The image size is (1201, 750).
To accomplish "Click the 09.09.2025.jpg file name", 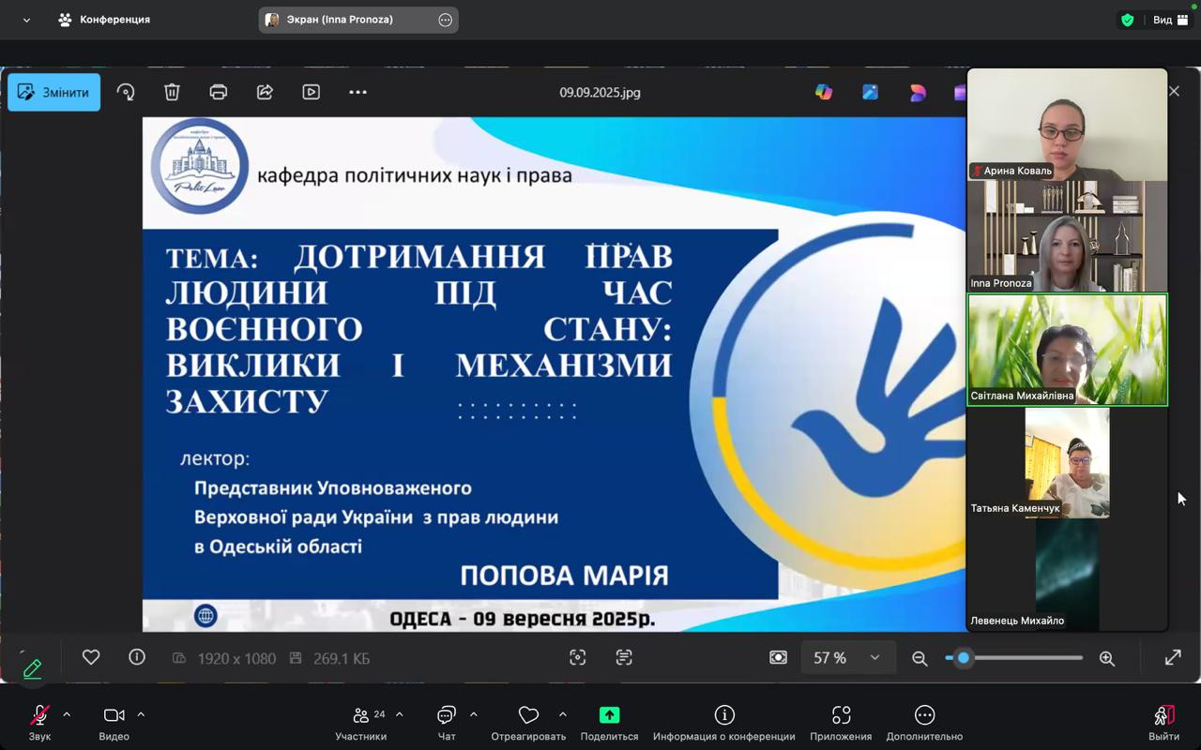I will (x=600, y=93).
